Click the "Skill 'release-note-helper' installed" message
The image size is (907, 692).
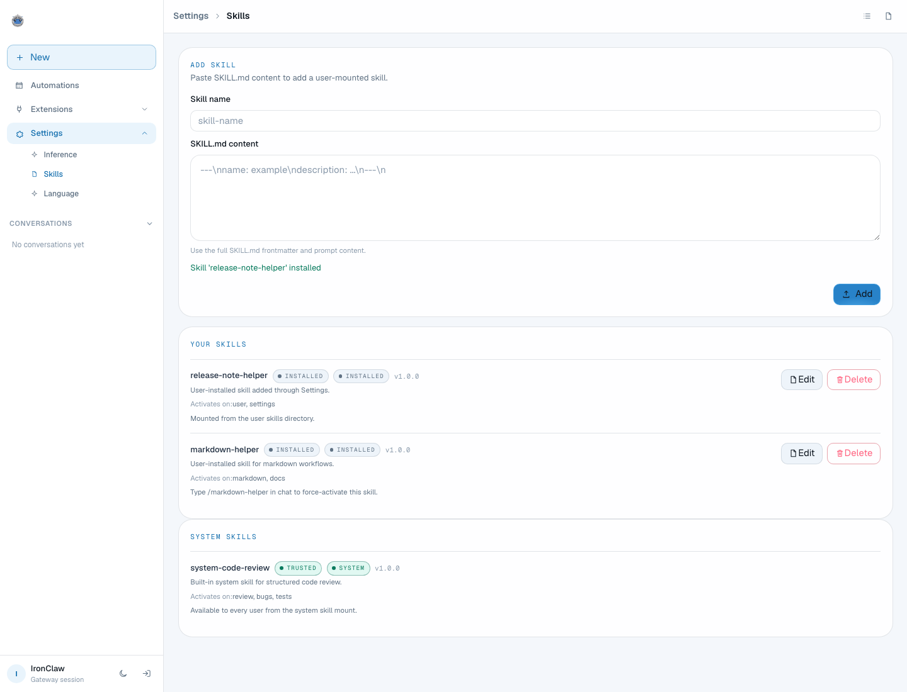point(256,268)
